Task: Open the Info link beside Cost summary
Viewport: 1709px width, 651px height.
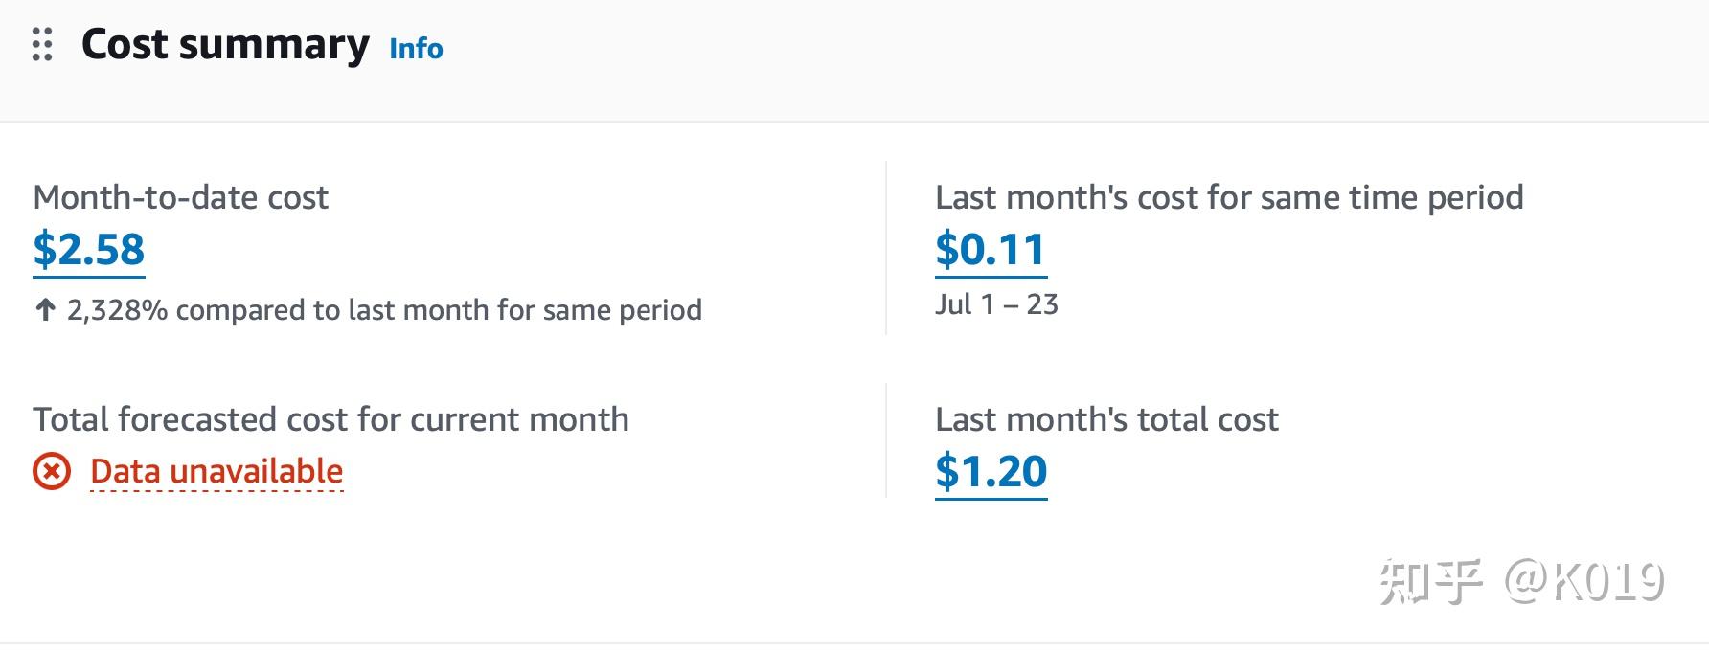Action: 416,49
